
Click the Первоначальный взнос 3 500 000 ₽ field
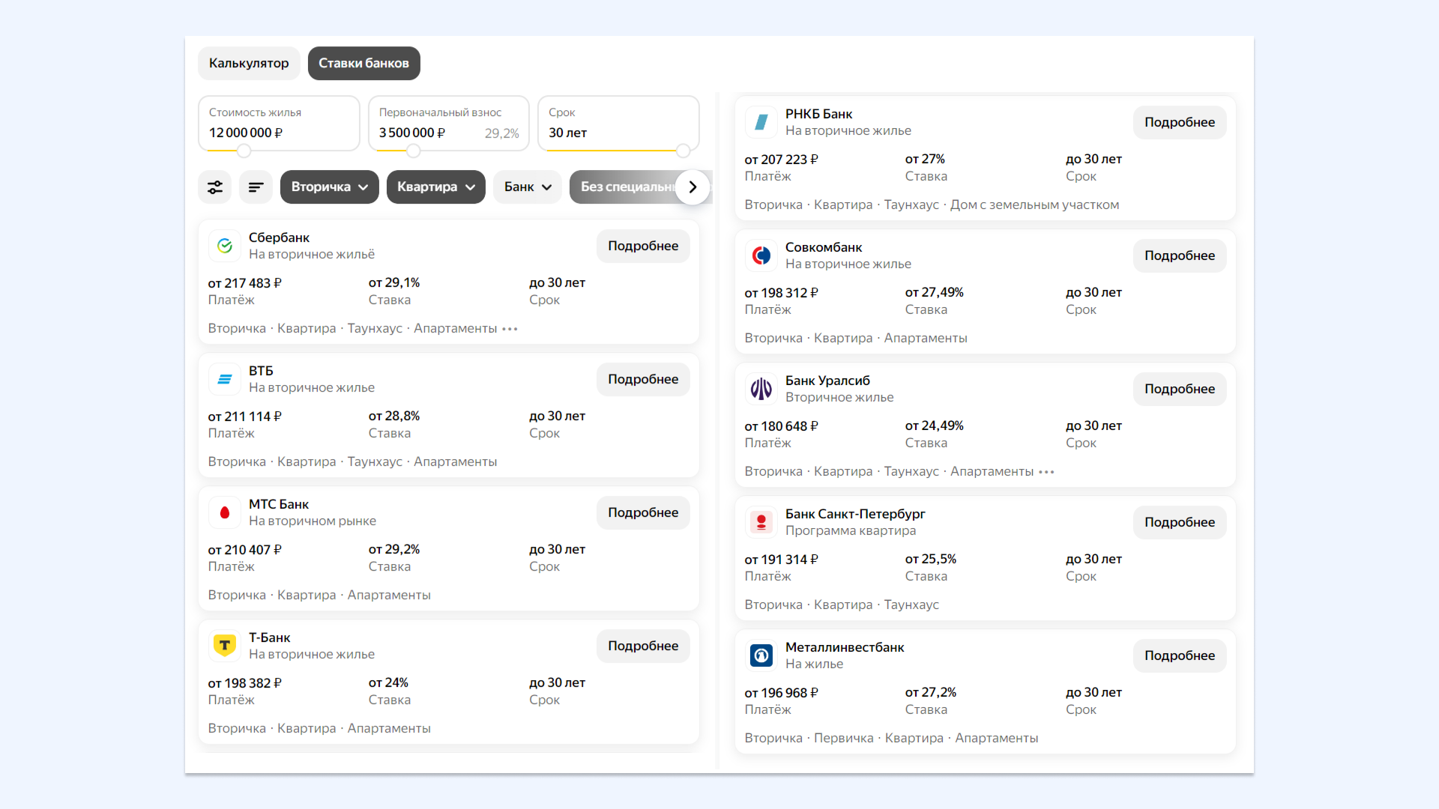[449, 124]
